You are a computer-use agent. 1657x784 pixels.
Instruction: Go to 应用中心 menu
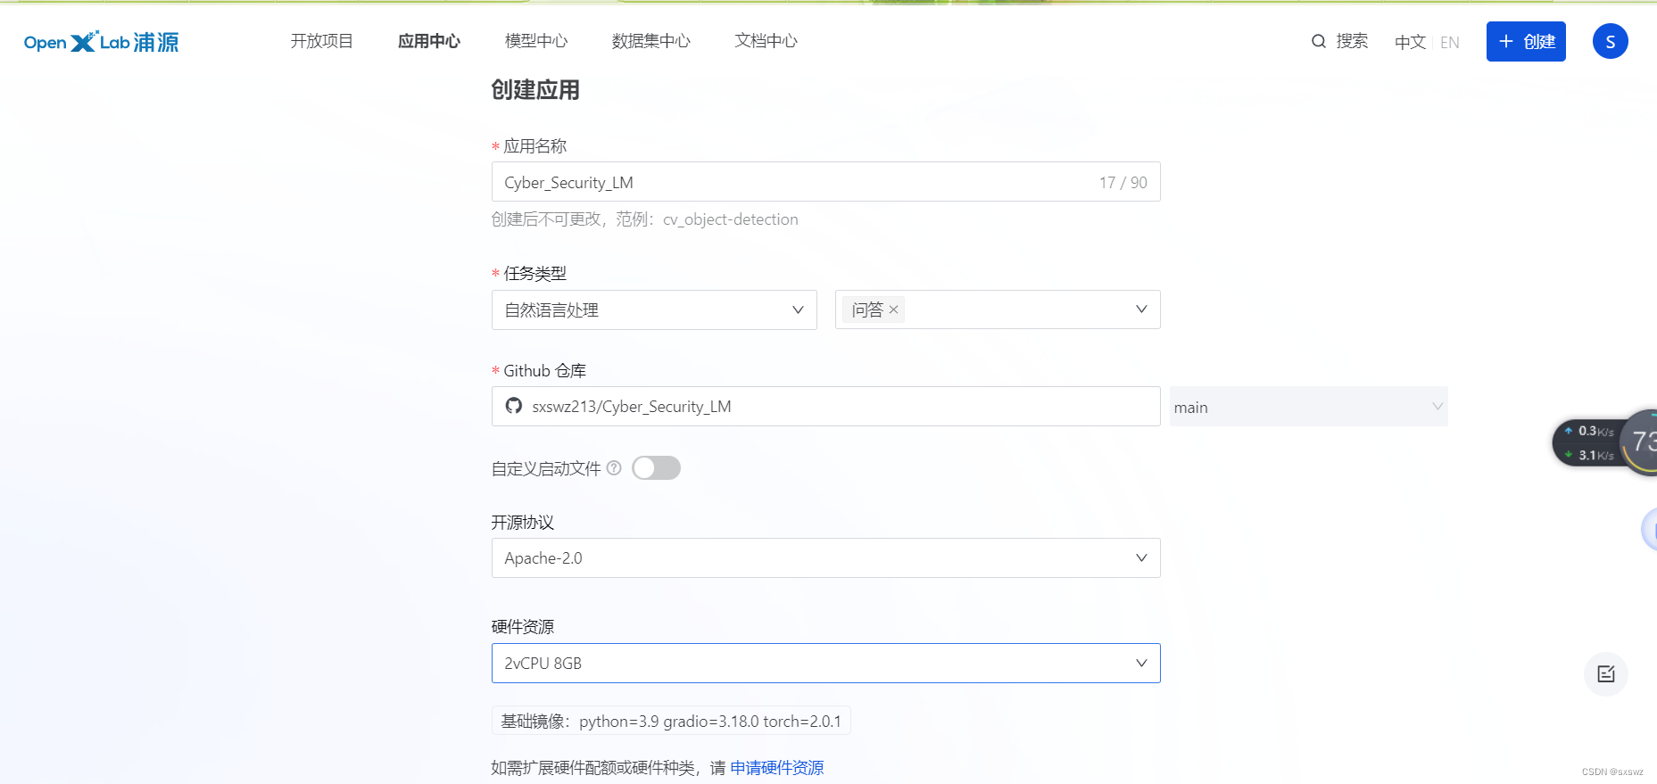point(429,41)
